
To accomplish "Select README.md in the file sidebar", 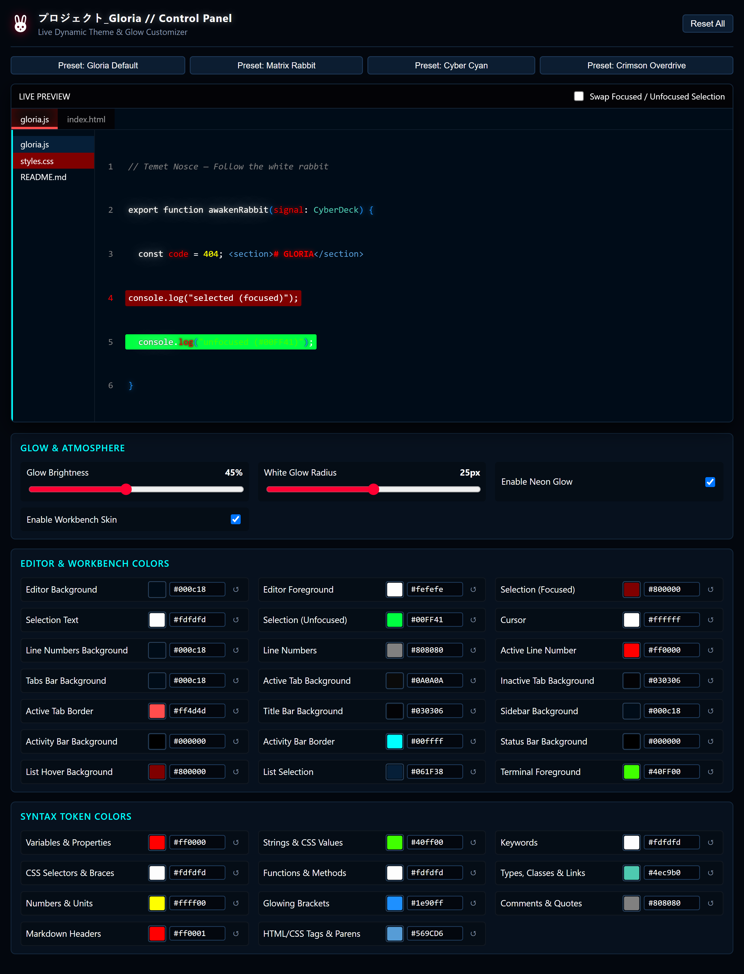I will click(x=54, y=177).
